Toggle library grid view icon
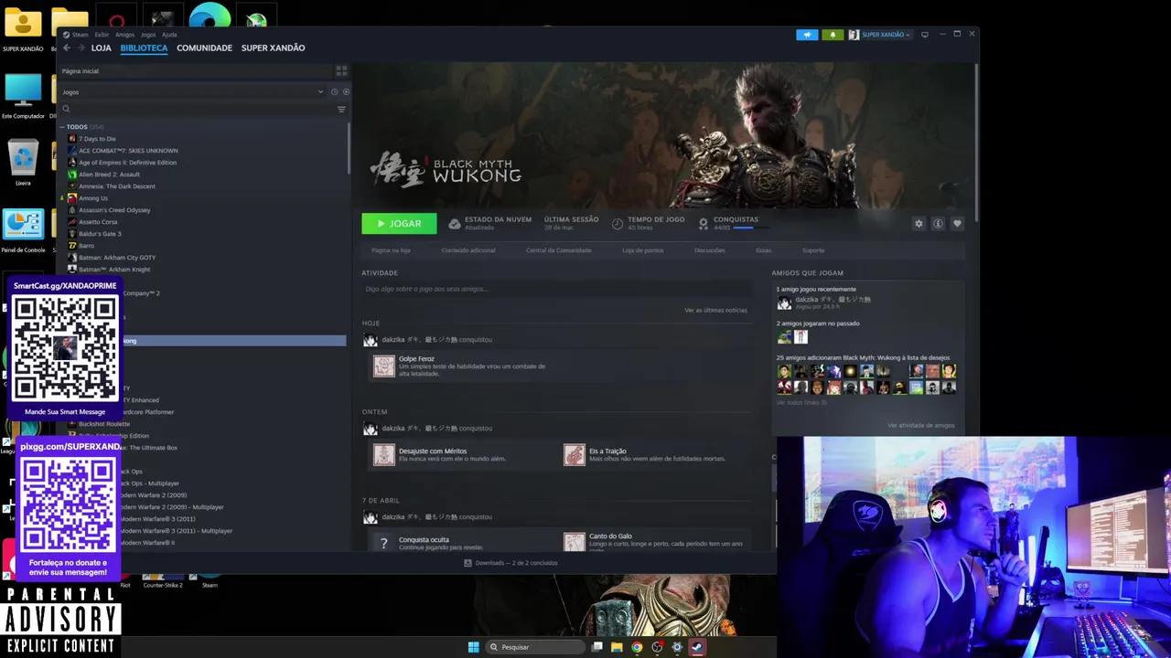 pos(341,70)
